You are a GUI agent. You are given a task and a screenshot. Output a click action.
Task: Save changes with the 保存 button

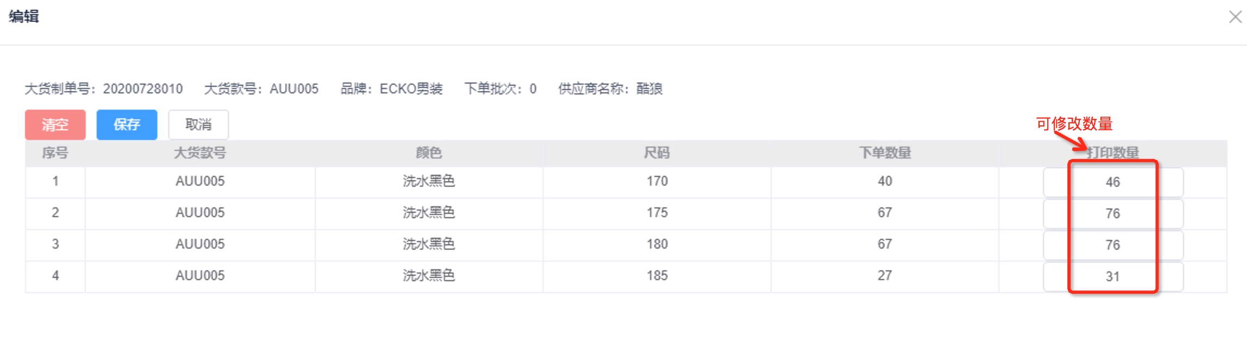click(127, 125)
